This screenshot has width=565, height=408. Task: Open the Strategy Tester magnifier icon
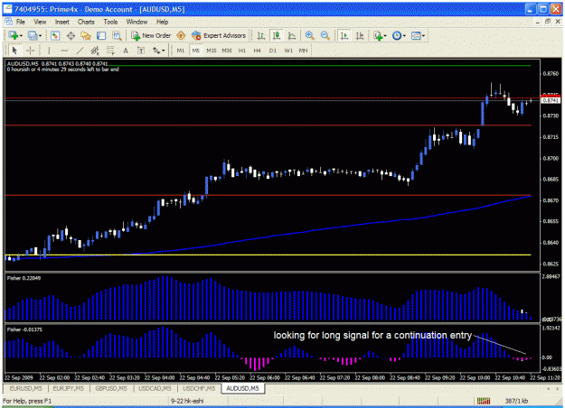click(117, 35)
